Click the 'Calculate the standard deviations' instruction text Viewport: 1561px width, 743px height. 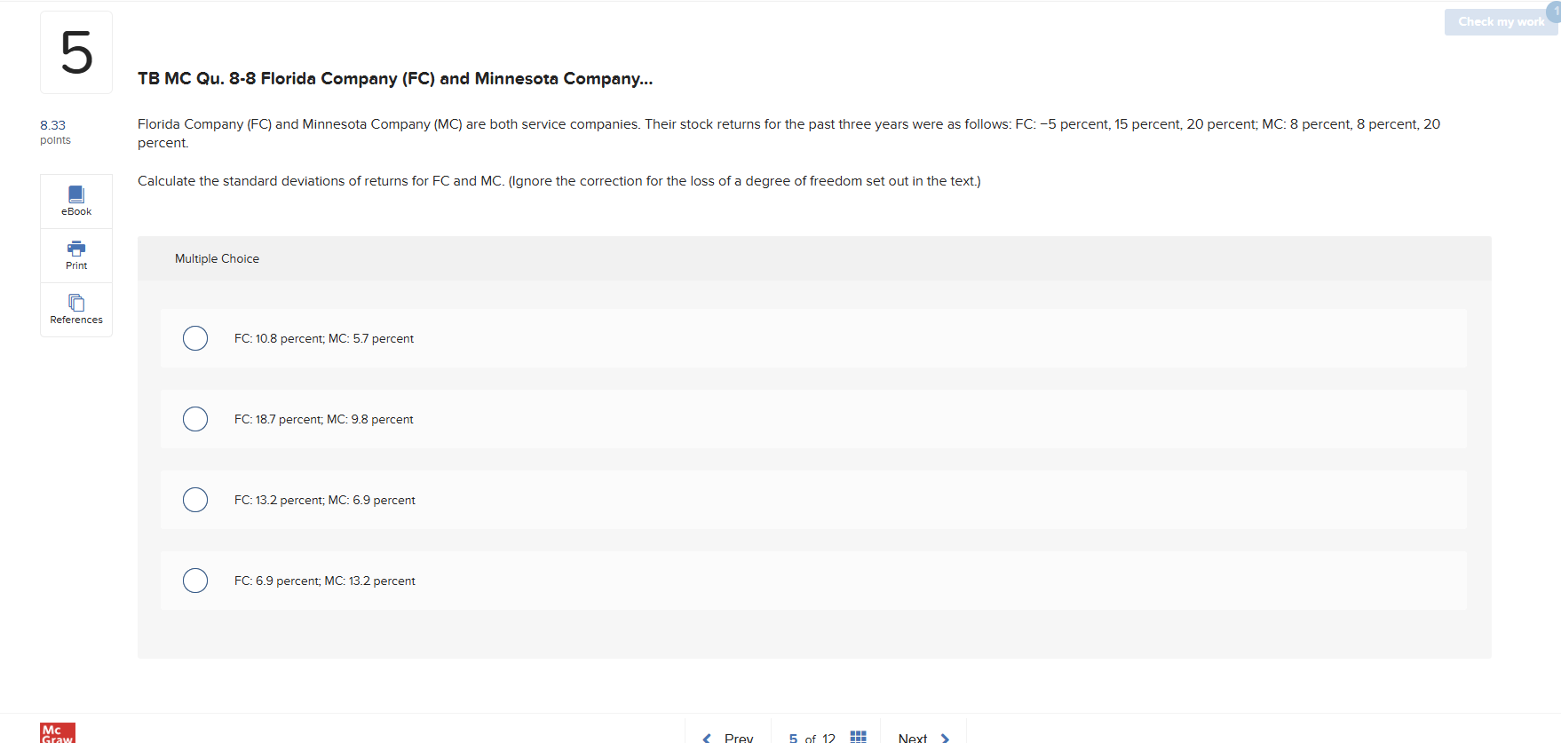(x=559, y=181)
